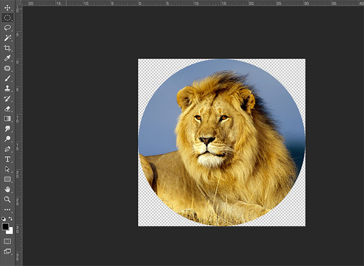Activate the Pen tool
The width and height of the screenshot is (364, 266).
(8, 149)
